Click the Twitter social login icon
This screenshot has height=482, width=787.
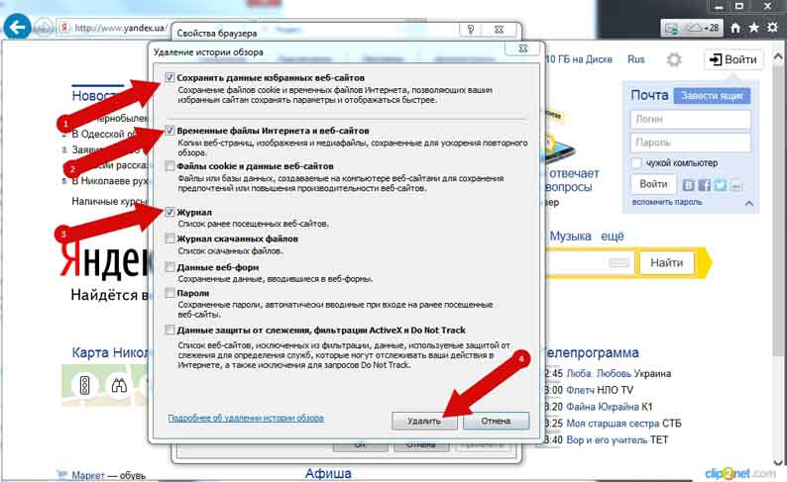pyautogui.click(x=721, y=185)
